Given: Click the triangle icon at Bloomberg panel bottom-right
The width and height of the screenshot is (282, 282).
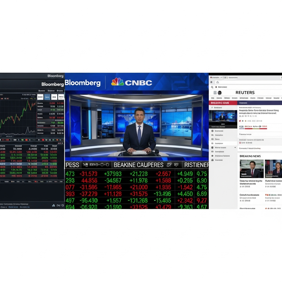Looking at the screenshot, I should coord(54,205).
